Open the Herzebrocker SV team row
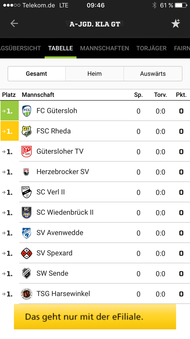 63,172
